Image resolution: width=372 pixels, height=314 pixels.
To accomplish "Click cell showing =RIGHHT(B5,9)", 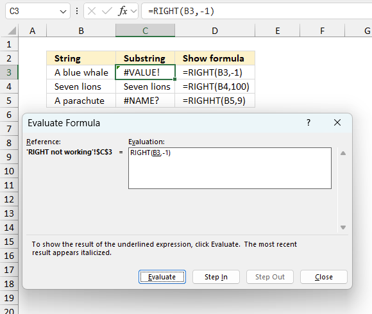I will pos(215,101).
